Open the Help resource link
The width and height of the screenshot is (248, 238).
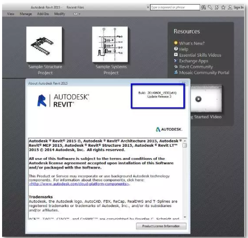184,49
